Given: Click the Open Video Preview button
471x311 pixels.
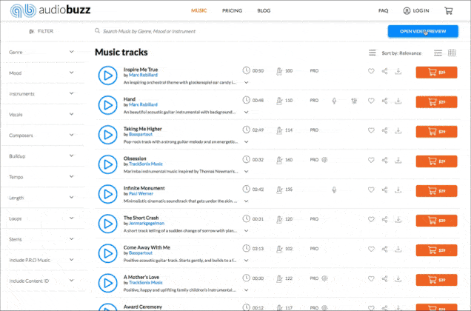Looking at the screenshot, I should [421, 31].
